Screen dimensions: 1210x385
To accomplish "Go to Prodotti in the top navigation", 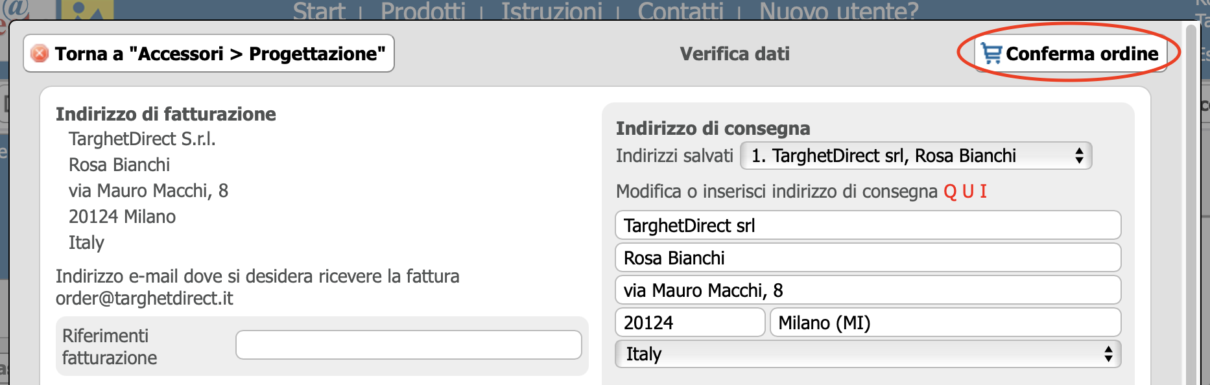I will coord(423,11).
